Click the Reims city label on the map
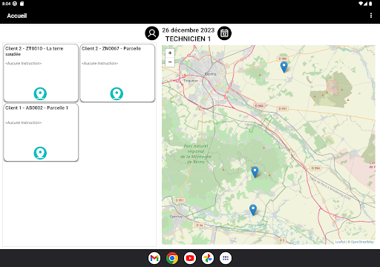Image resolution: width=380 pixels, height=267 pixels. pos(210,74)
